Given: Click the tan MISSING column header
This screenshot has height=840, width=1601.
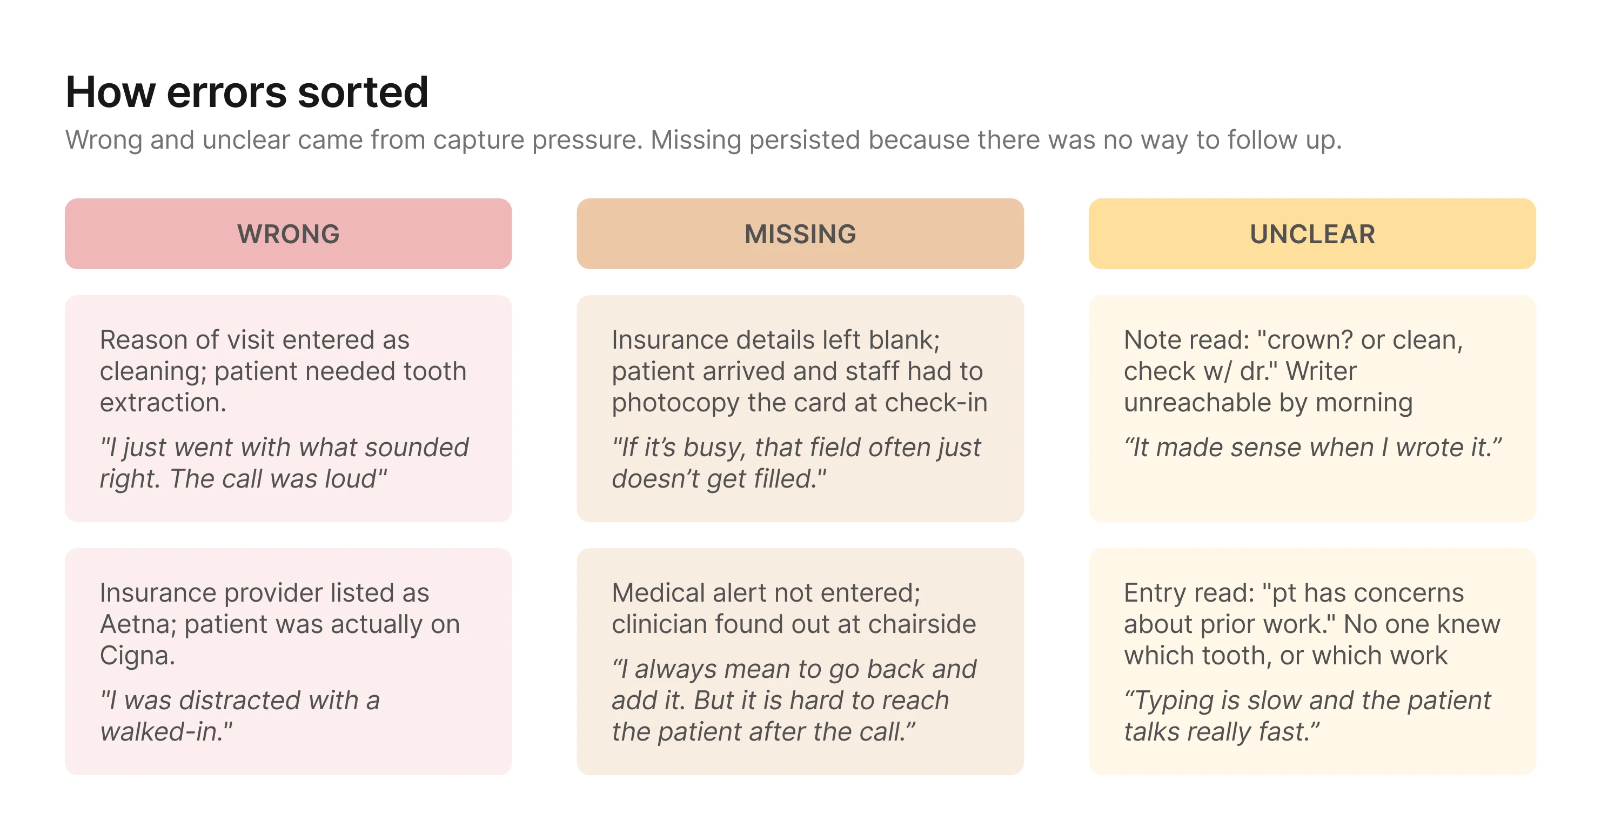Looking at the screenshot, I should (800, 234).
